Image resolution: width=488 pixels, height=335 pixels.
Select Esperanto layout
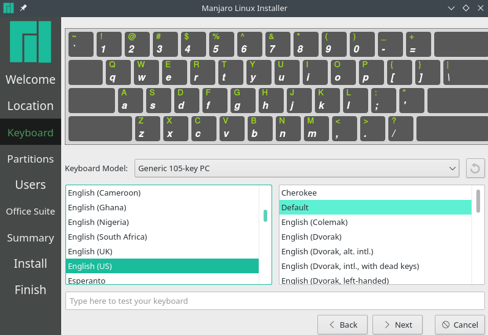point(162,279)
